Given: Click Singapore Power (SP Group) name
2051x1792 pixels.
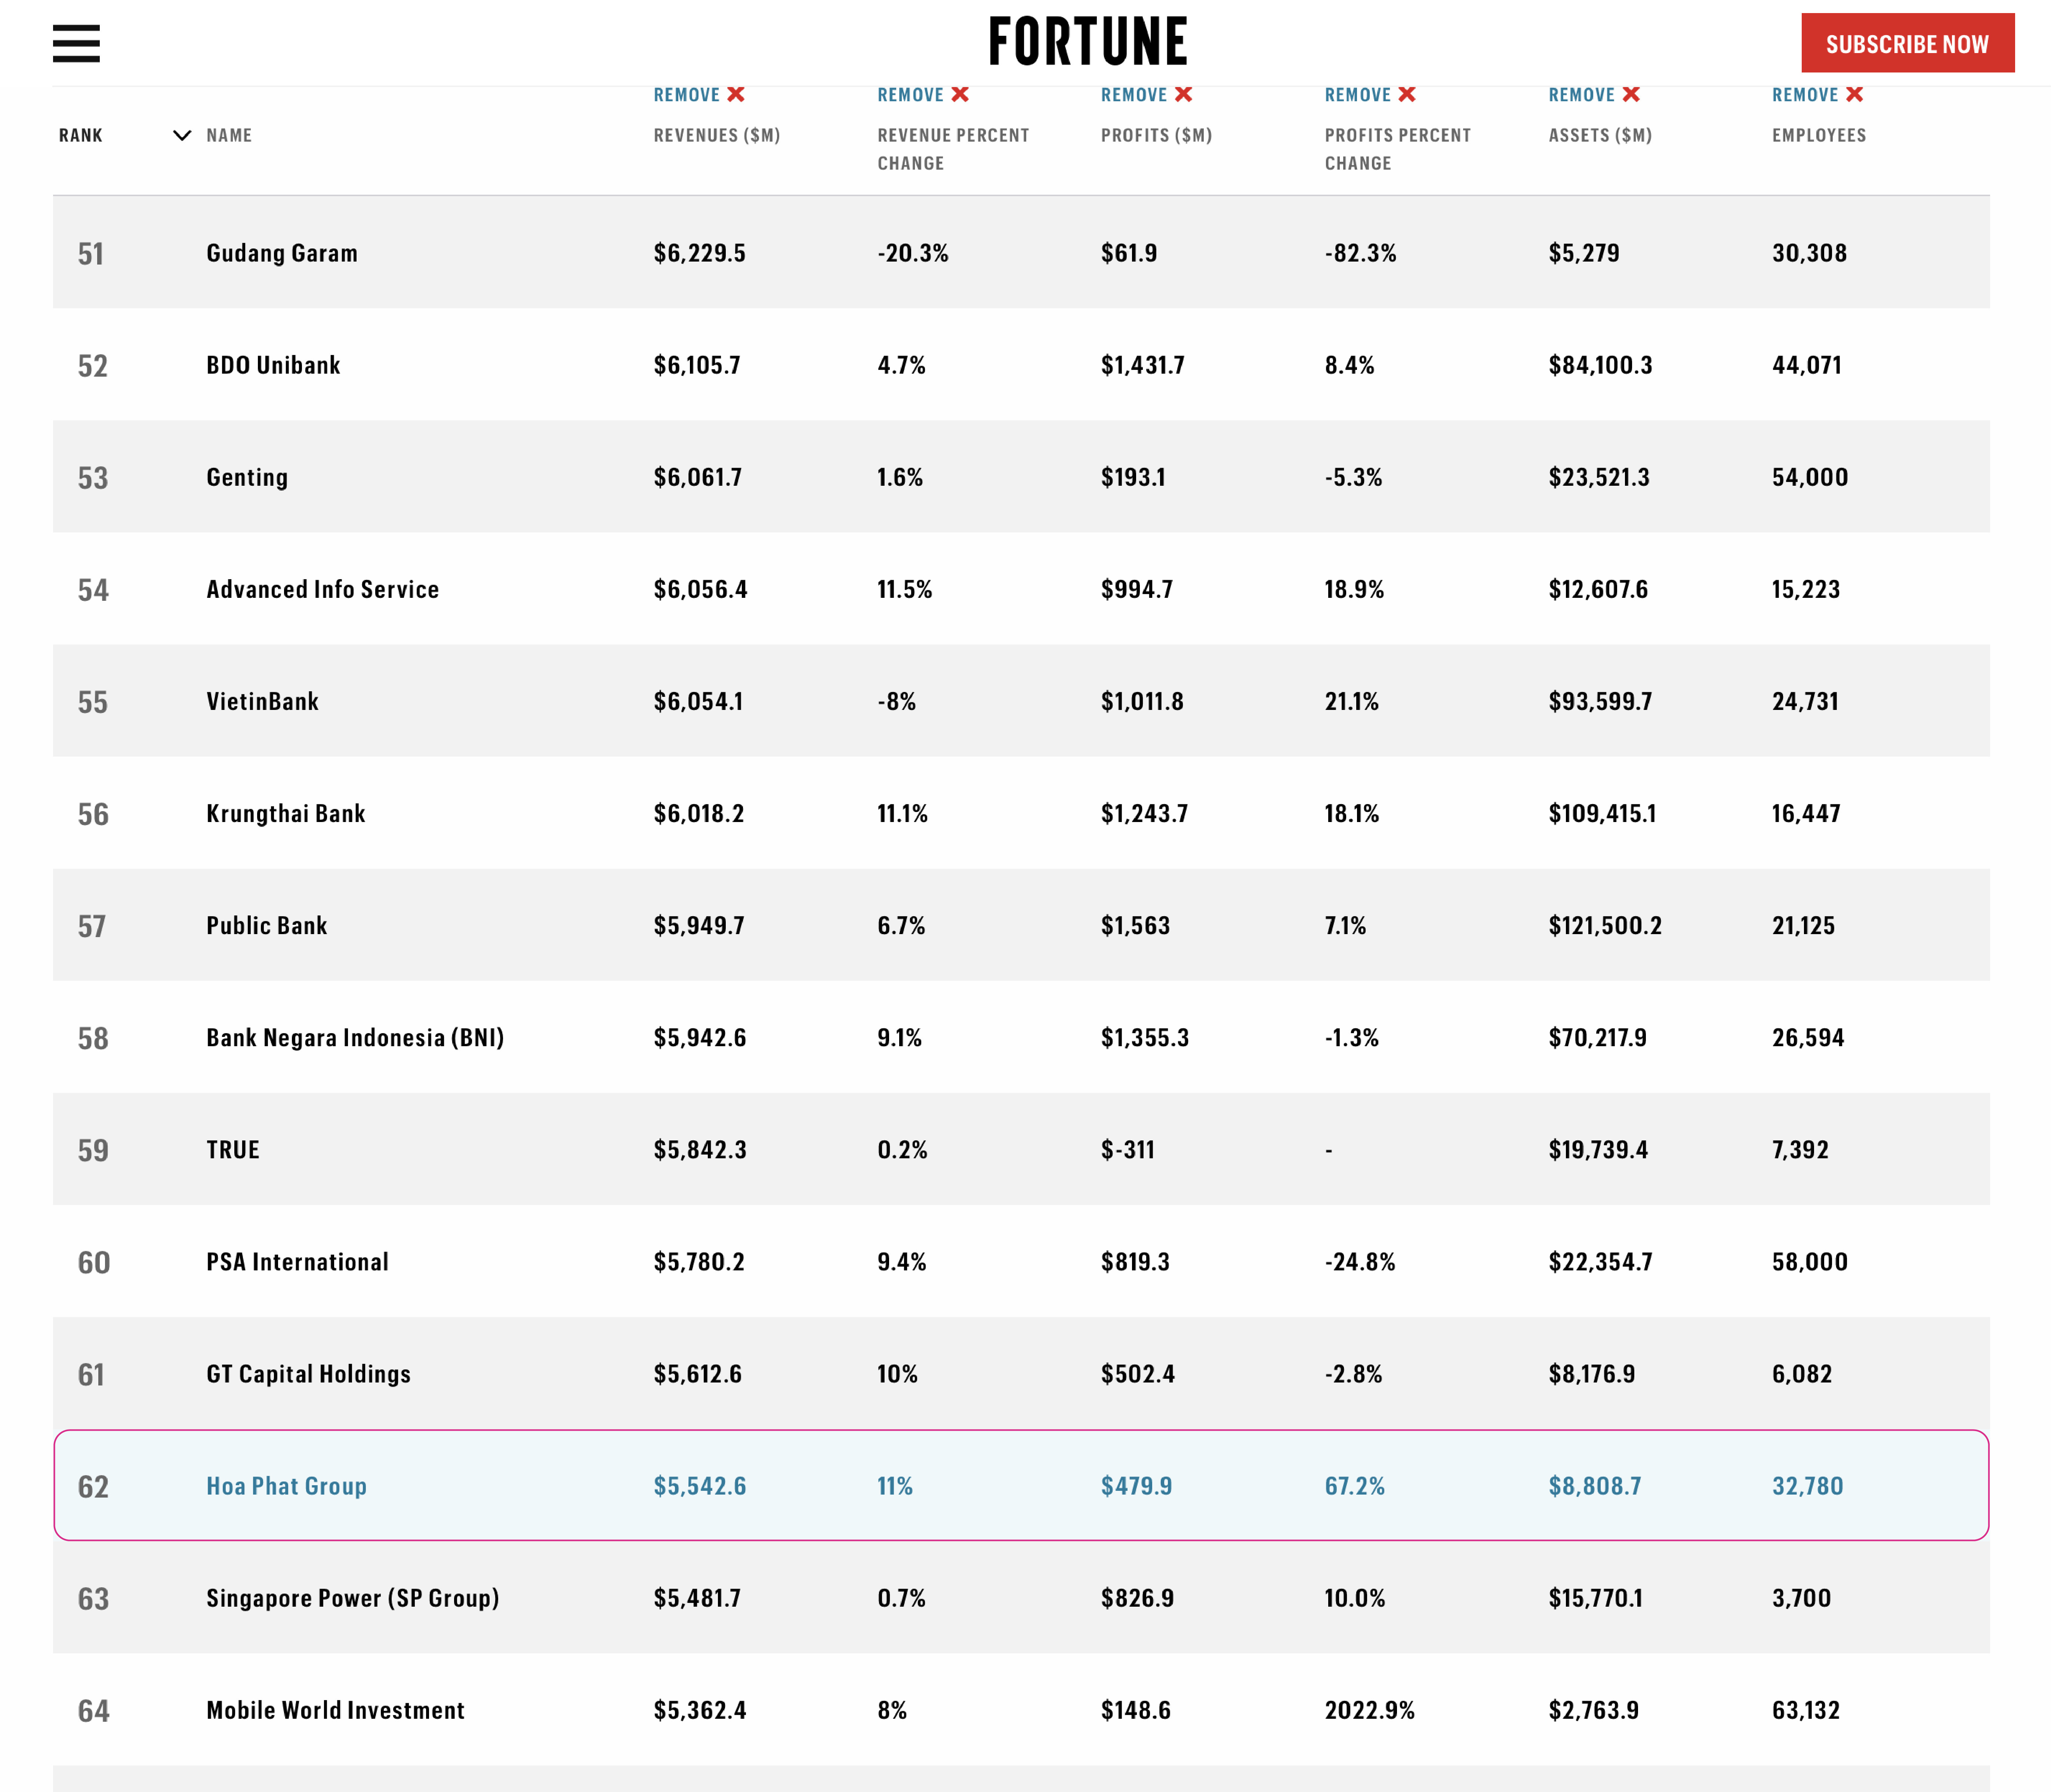Looking at the screenshot, I should (352, 1598).
